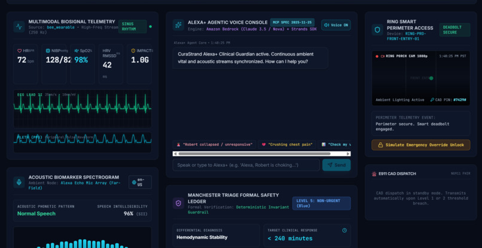Click the impact value 1.0G
This screenshot has width=482, height=248.
pyautogui.click(x=140, y=60)
